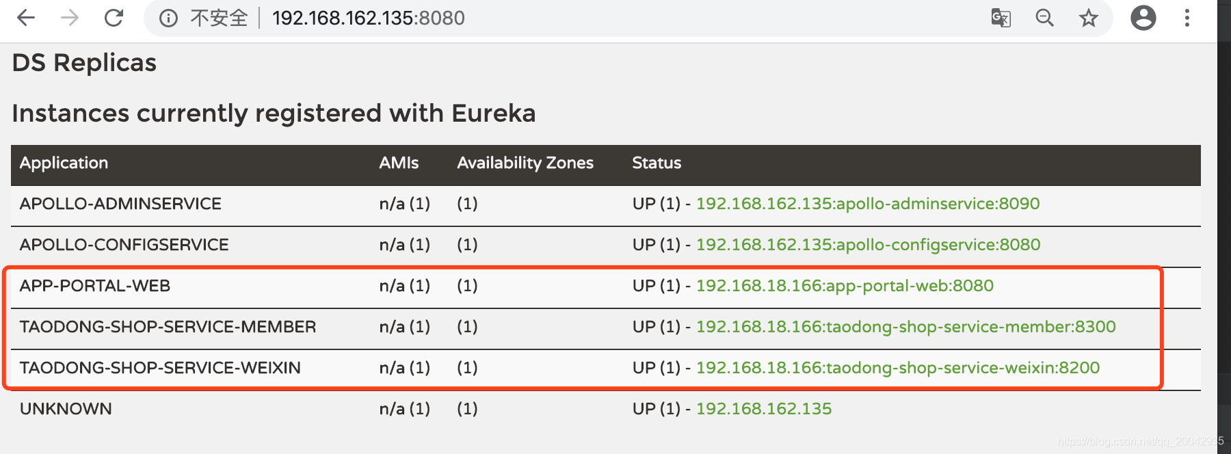Open the Chrome three-dot menu
Image resolution: width=1231 pixels, height=454 pixels.
pos(1187,18)
